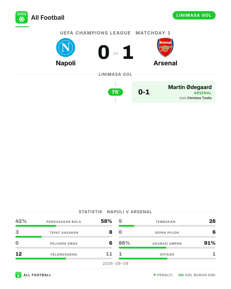The image size is (231, 289).
Task: Click the UEFA Champions League header text
Action: tap(95, 33)
